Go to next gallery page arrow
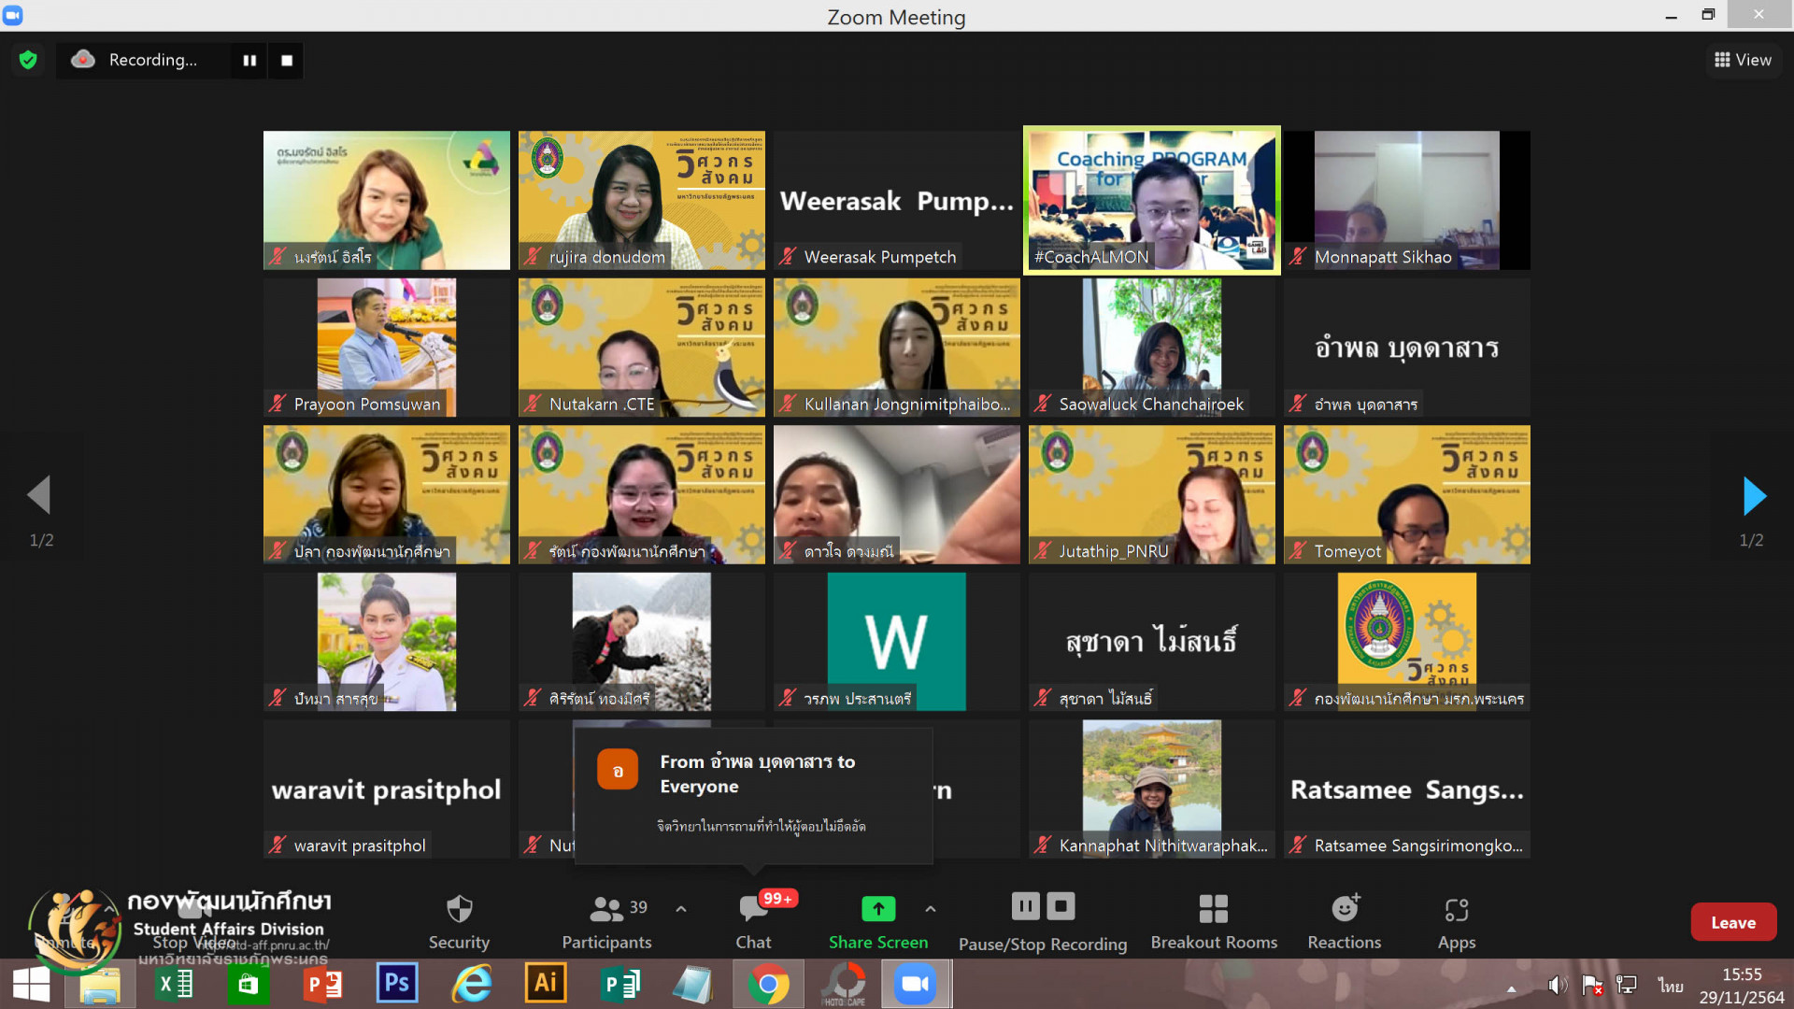The width and height of the screenshot is (1794, 1009). [1754, 496]
